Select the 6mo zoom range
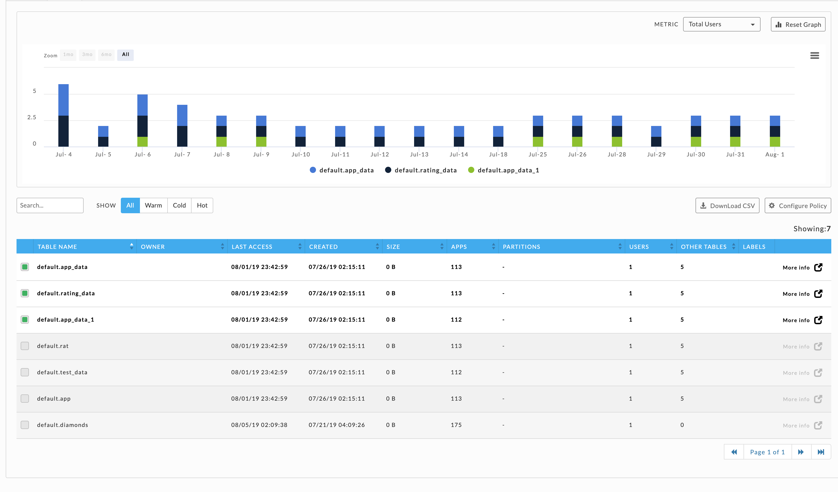This screenshot has height=492, width=838. click(106, 55)
